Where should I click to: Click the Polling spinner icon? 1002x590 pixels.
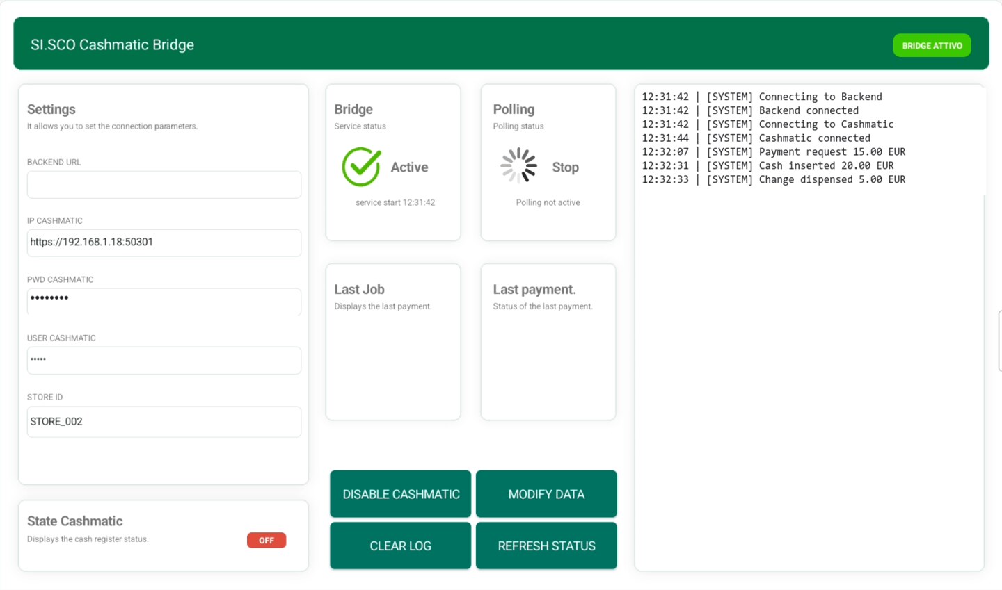tap(519, 166)
